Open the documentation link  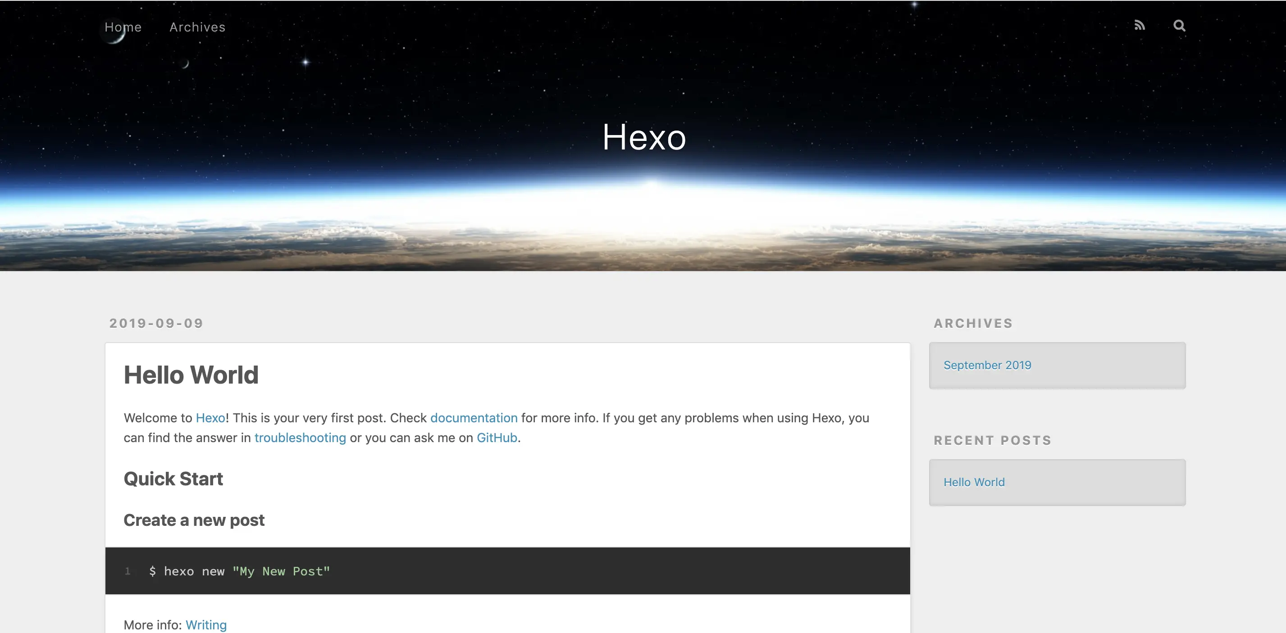(x=473, y=417)
